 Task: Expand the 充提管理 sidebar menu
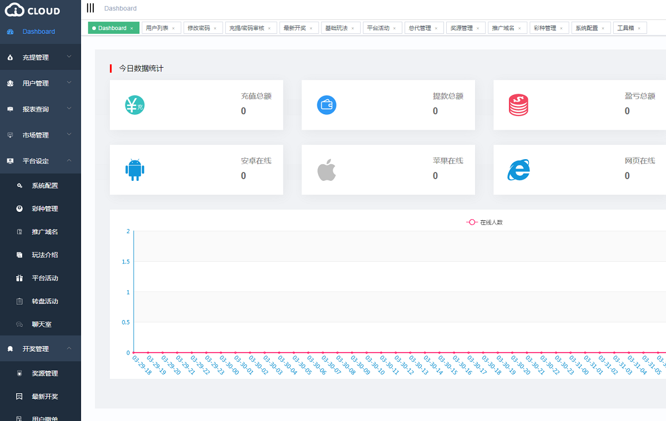click(x=40, y=58)
